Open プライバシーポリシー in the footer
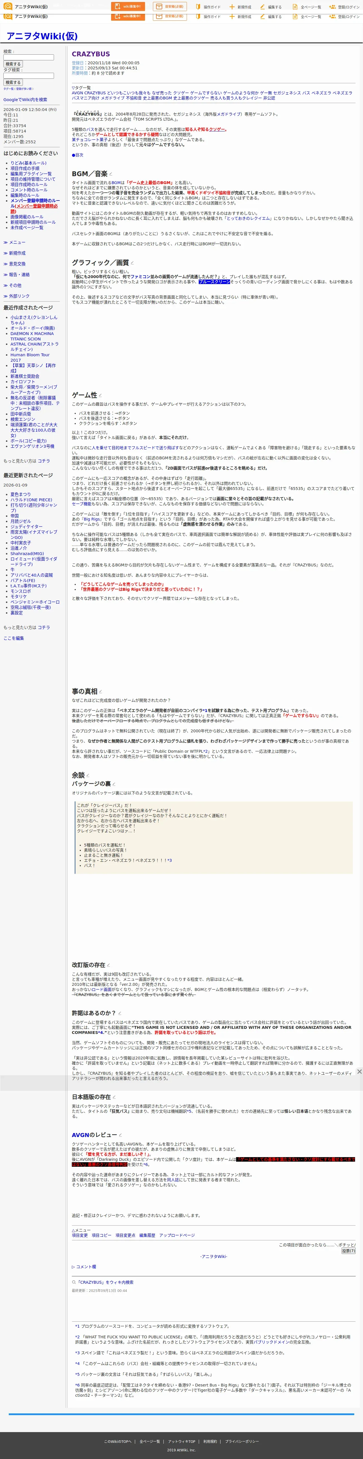 [x=242, y=1441]
